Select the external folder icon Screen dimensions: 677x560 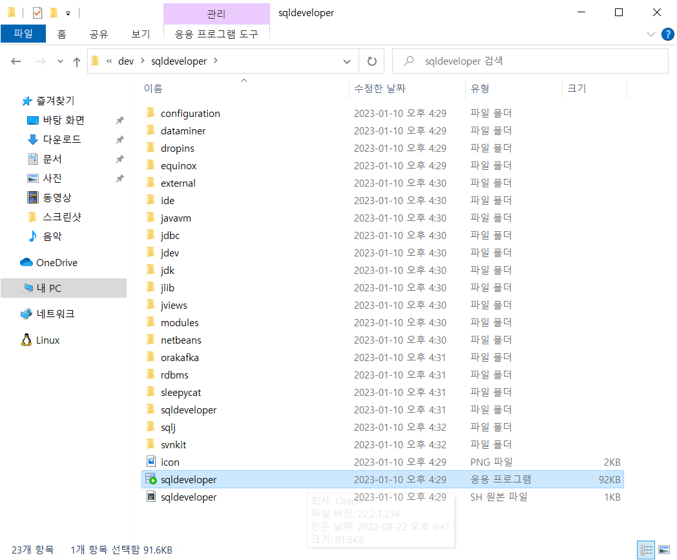coord(151,183)
